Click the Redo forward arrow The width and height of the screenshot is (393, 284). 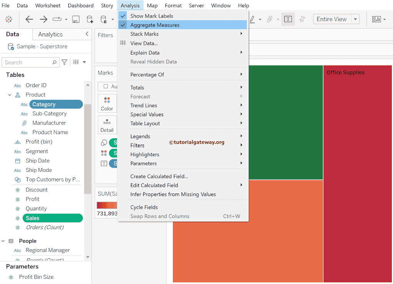click(43, 19)
